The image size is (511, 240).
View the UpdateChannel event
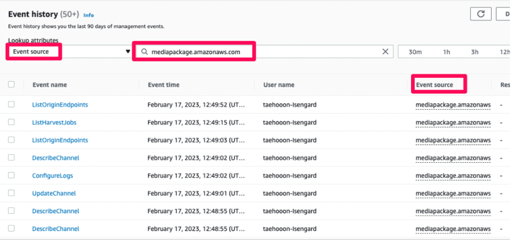point(54,193)
